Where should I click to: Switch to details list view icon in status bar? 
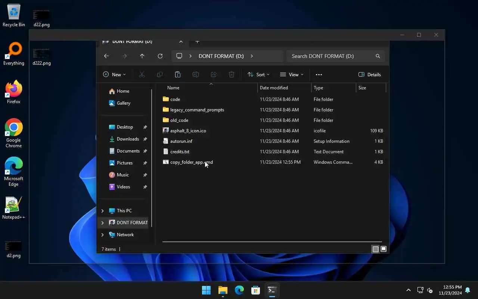[376, 249]
